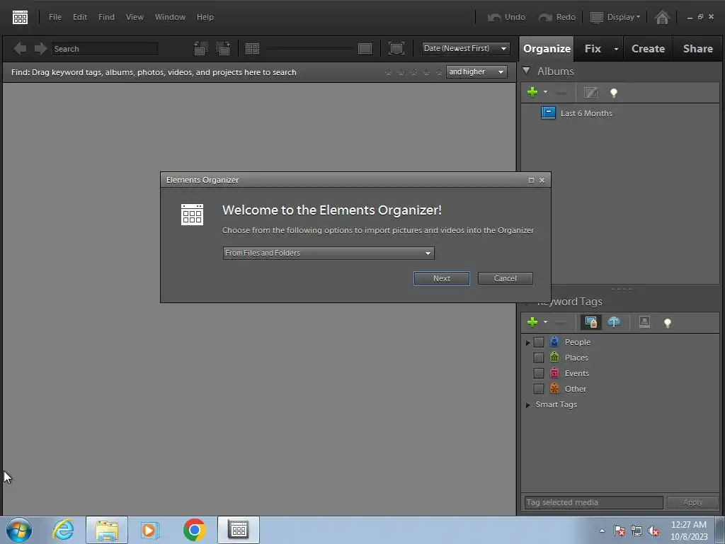Click the tag cloud view icon
725x544 pixels.
pos(614,322)
